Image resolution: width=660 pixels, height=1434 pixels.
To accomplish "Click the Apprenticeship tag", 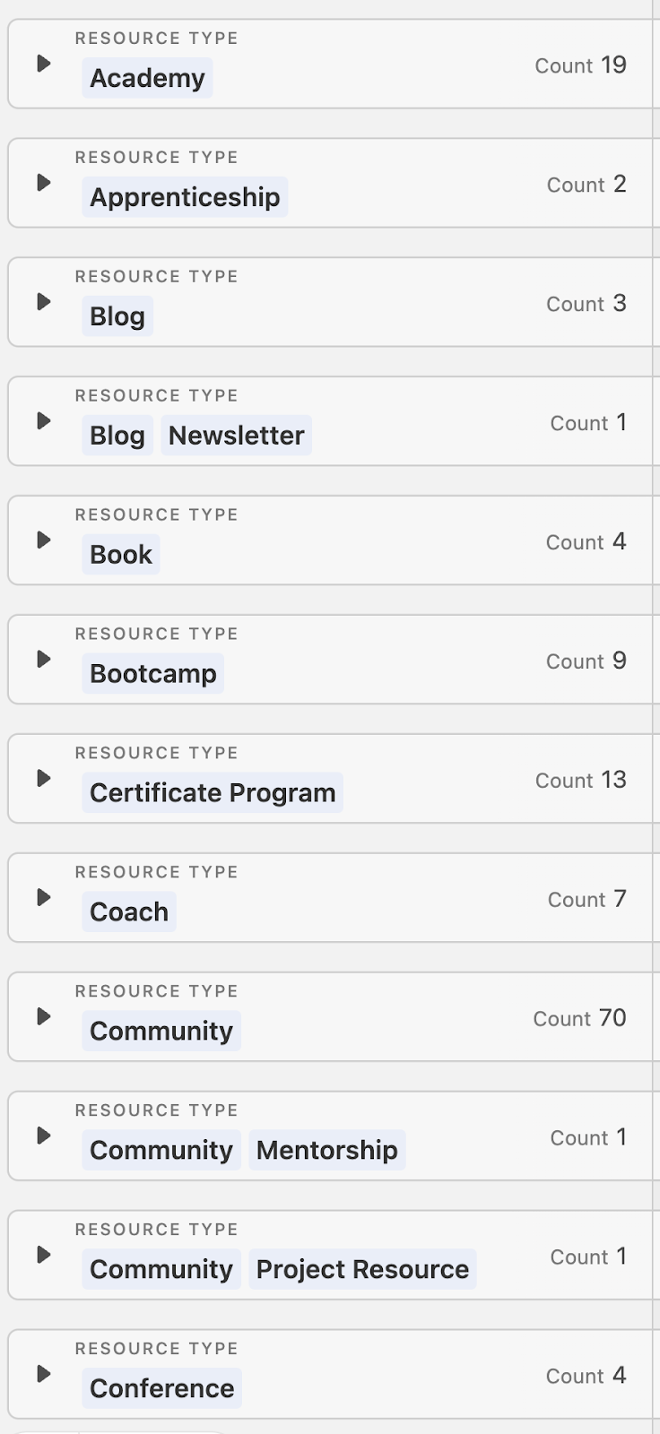I will point(185,197).
